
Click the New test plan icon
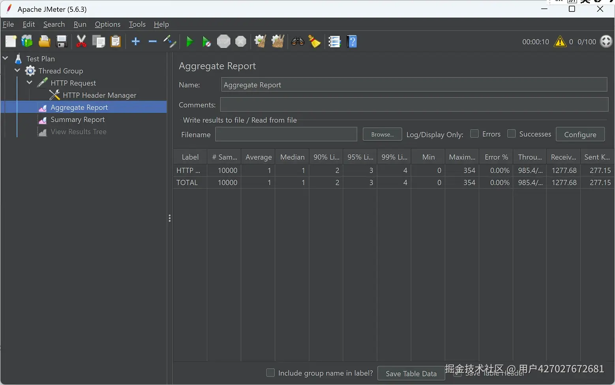pos(11,41)
